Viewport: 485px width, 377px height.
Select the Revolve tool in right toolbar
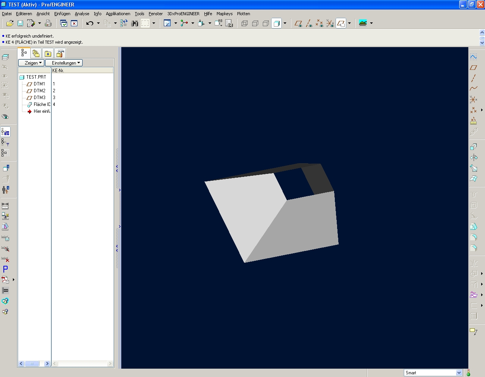click(474, 158)
